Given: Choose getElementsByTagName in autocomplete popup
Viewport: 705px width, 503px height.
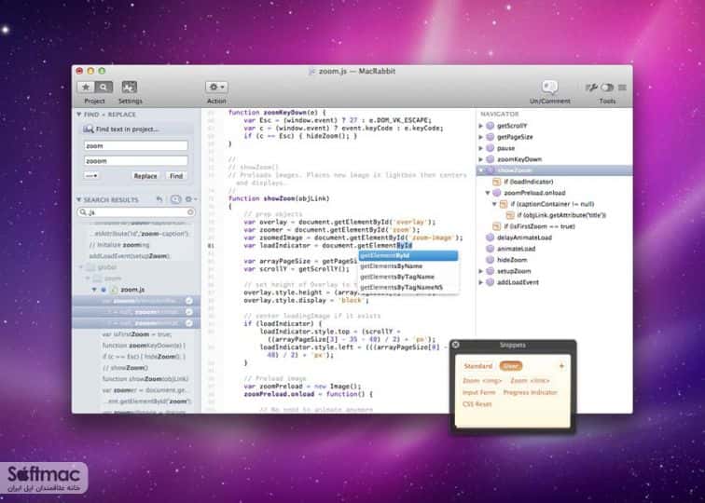Looking at the screenshot, I should click(408, 277).
